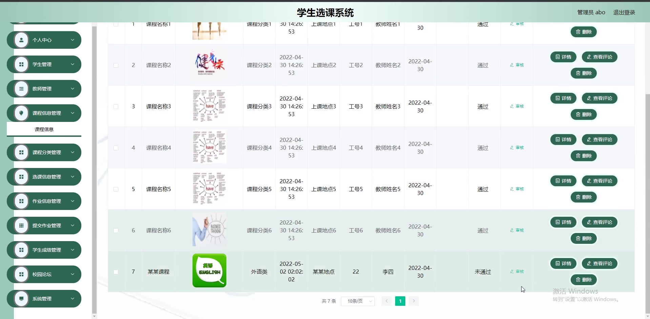Viewport: 650px width, 319px height.
Task: Open the 10条/页 page size dropdown
Action: click(358, 301)
